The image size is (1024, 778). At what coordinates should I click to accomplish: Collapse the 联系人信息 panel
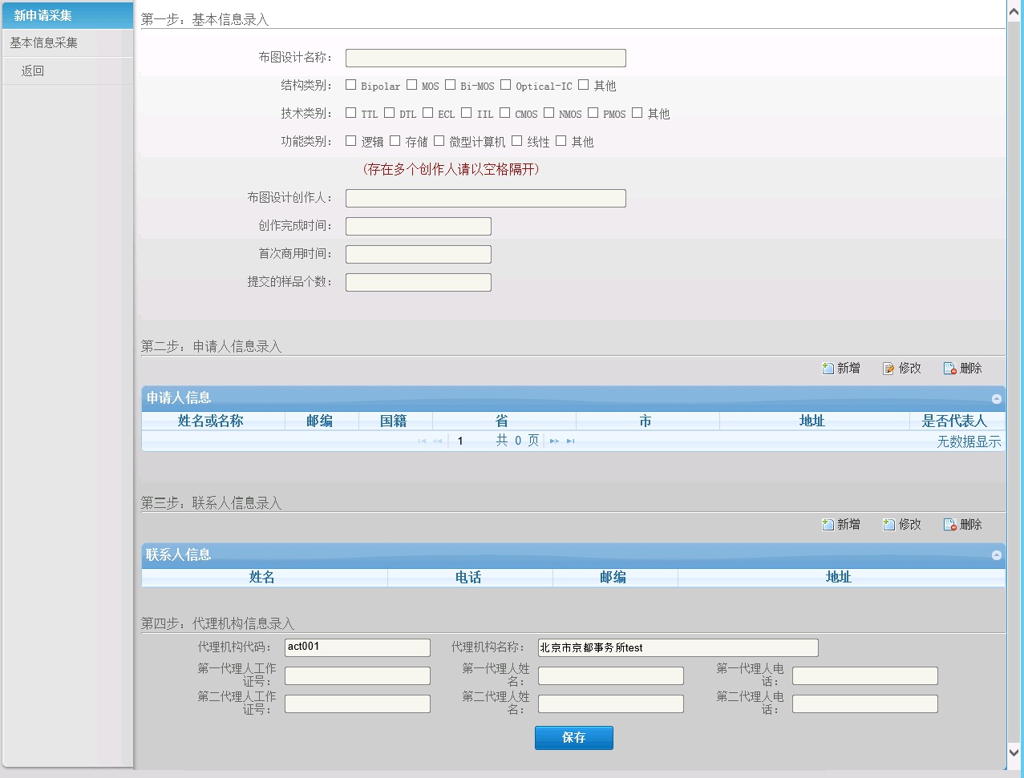[x=996, y=555]
